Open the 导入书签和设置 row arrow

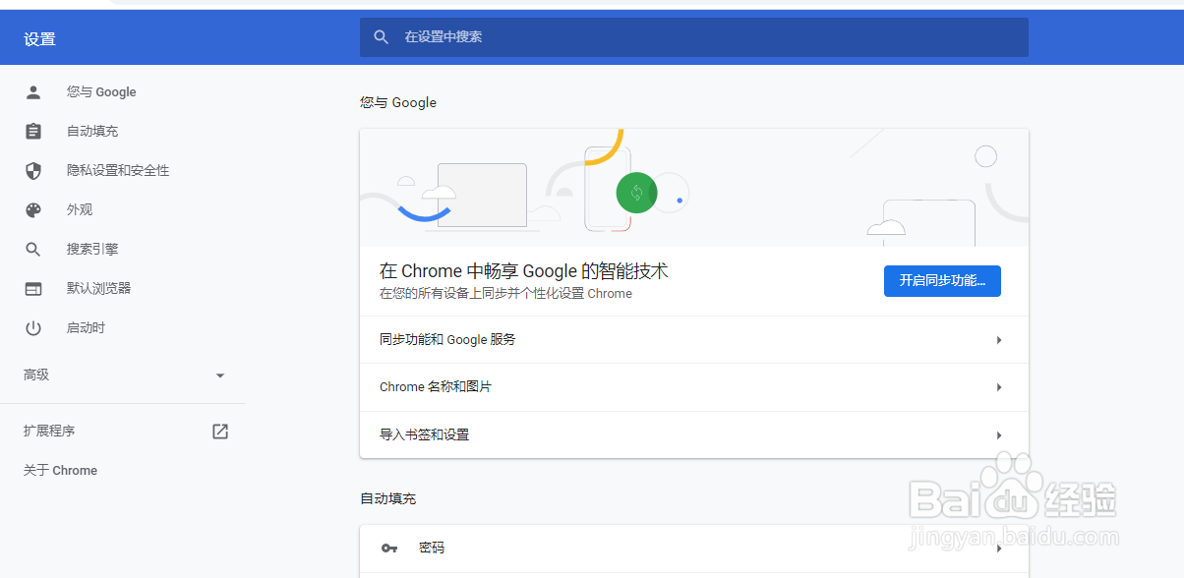(x=999, y=435)
